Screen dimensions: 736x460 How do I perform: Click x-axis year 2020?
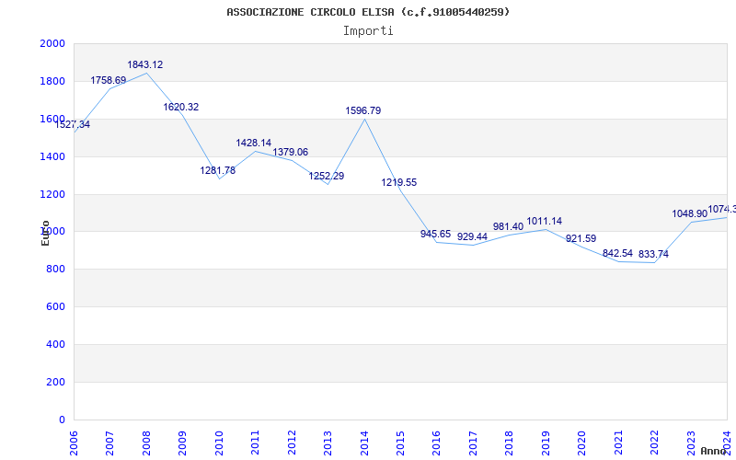(x=582, y=442)
